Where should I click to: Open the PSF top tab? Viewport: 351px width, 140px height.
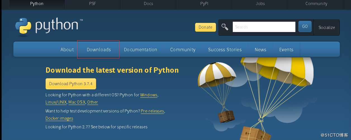pos(93,4)
